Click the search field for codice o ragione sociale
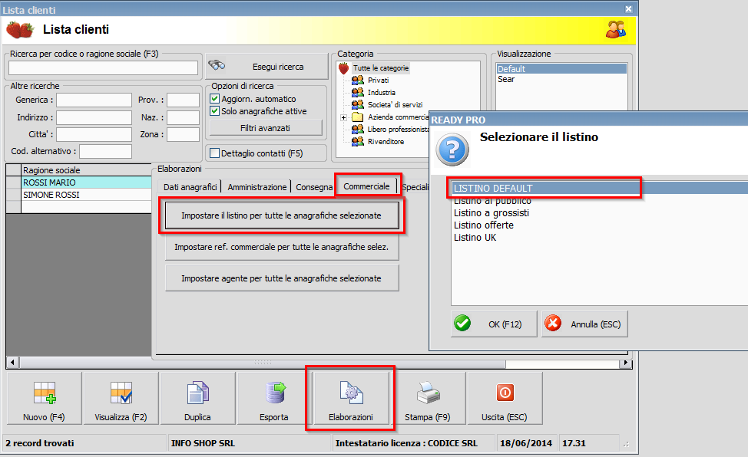Image resolution: width=748 pixels, height=457 pixels. (x=103, y=67)
